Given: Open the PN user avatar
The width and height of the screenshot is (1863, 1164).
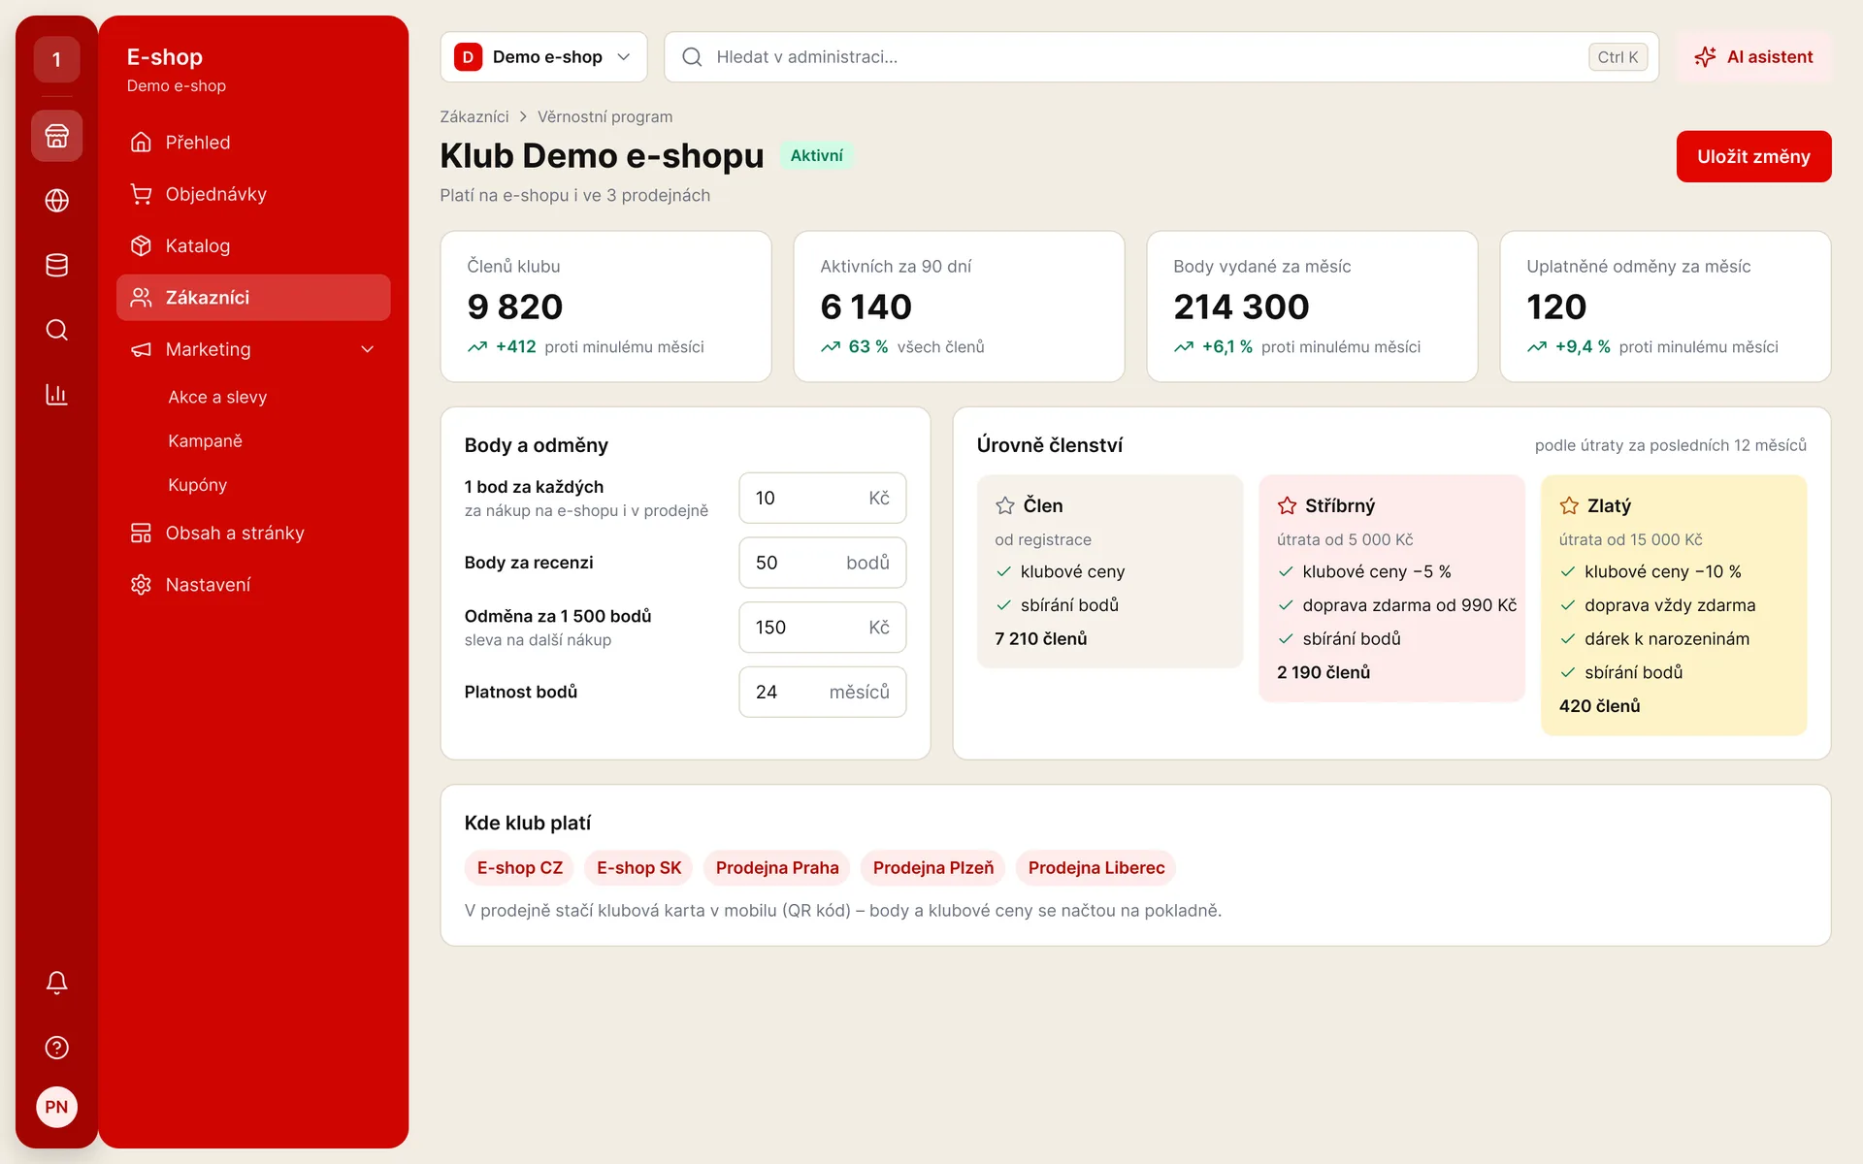Looking at the screenshot, I should click(x=56, y=1107).
